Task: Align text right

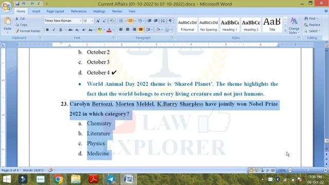Action: pyautogui.click(x=134, y=30)
